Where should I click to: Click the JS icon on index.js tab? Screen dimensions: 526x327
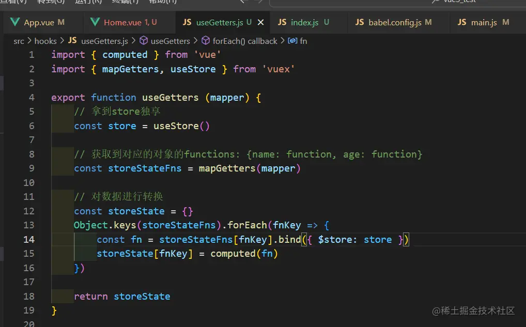point(282,22)
